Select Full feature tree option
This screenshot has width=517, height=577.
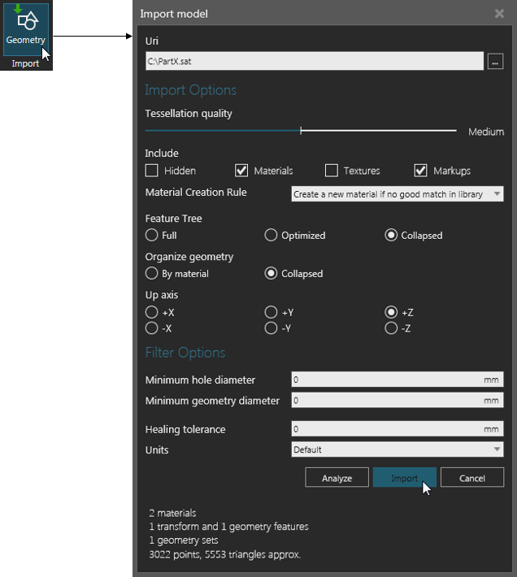tap(152, 235)
